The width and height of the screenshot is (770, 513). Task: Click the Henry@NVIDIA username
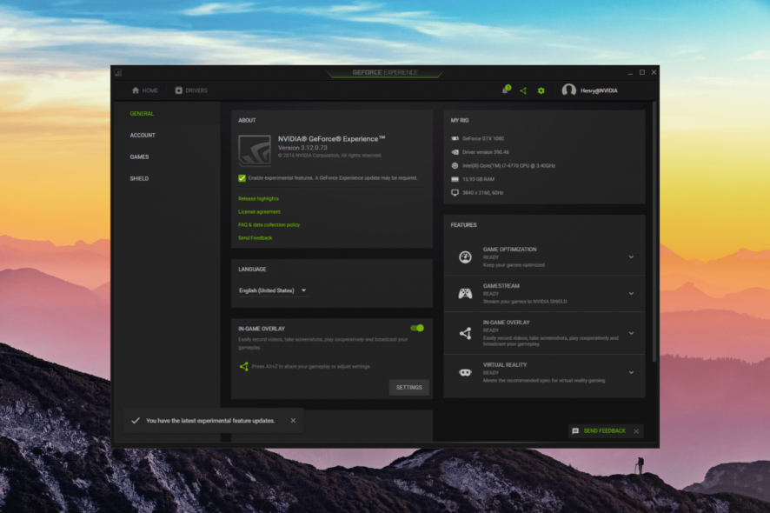[599, 90]
